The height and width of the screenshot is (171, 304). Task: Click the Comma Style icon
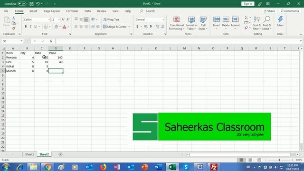click(x=151, y=27)
